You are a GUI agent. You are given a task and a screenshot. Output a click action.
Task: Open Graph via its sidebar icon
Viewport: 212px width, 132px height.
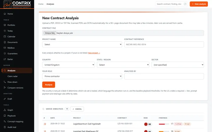pos(5,110)
